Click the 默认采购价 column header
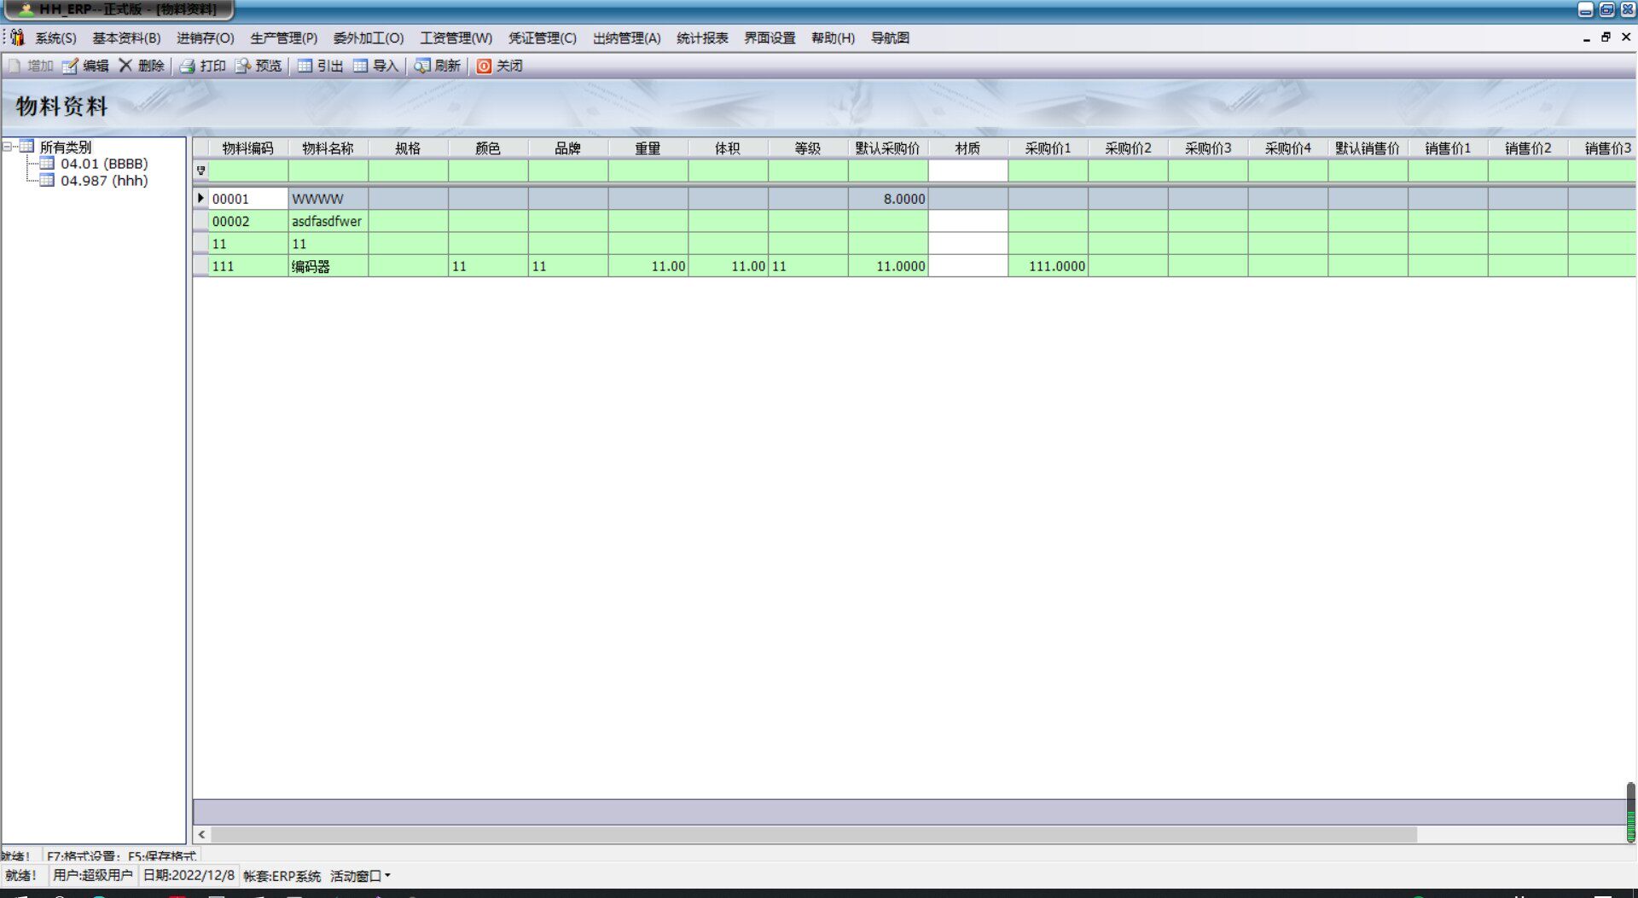 pyautogui.click(x=888, y=148)
